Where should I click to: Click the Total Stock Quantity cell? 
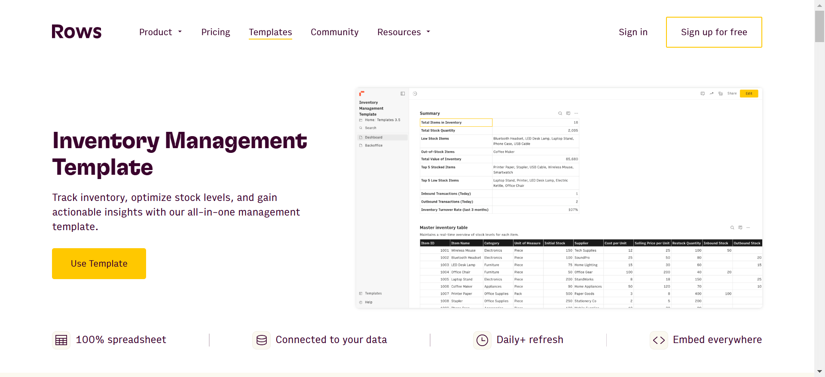(456, 131)
